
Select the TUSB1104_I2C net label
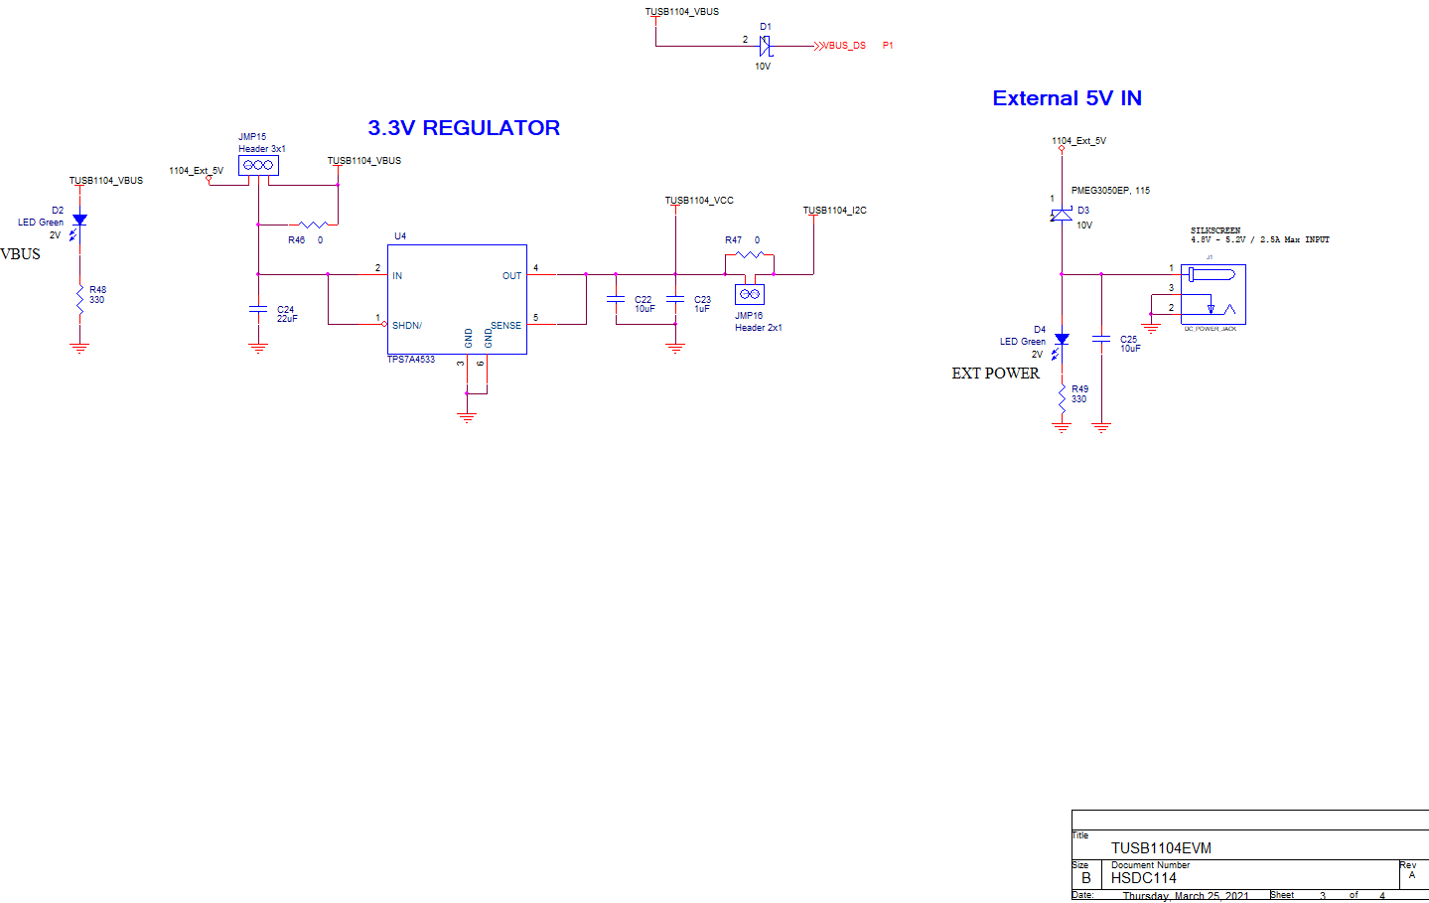[x=834, y=210]
